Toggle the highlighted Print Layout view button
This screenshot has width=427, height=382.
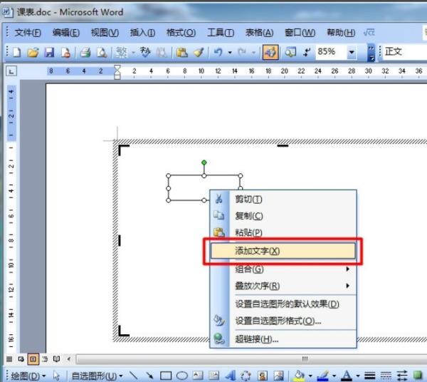[33, 359]
